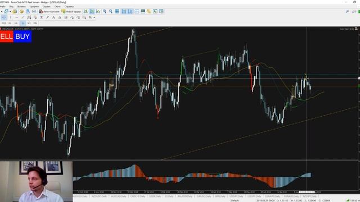The height and width of the screenshot is (202, 360).
Task: Click the connection status bars icon
Action: coord(348,200)
